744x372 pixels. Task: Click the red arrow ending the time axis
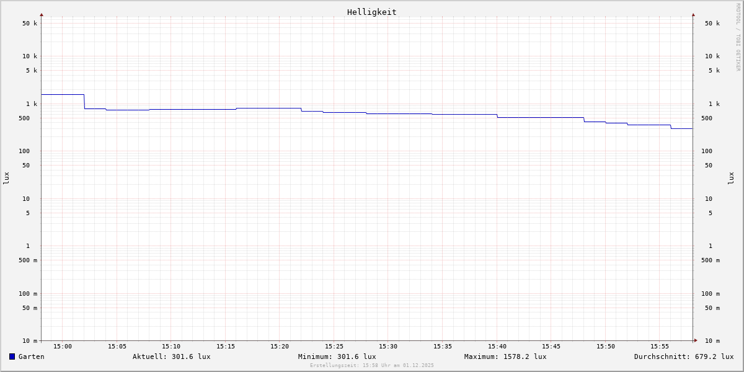696,340
